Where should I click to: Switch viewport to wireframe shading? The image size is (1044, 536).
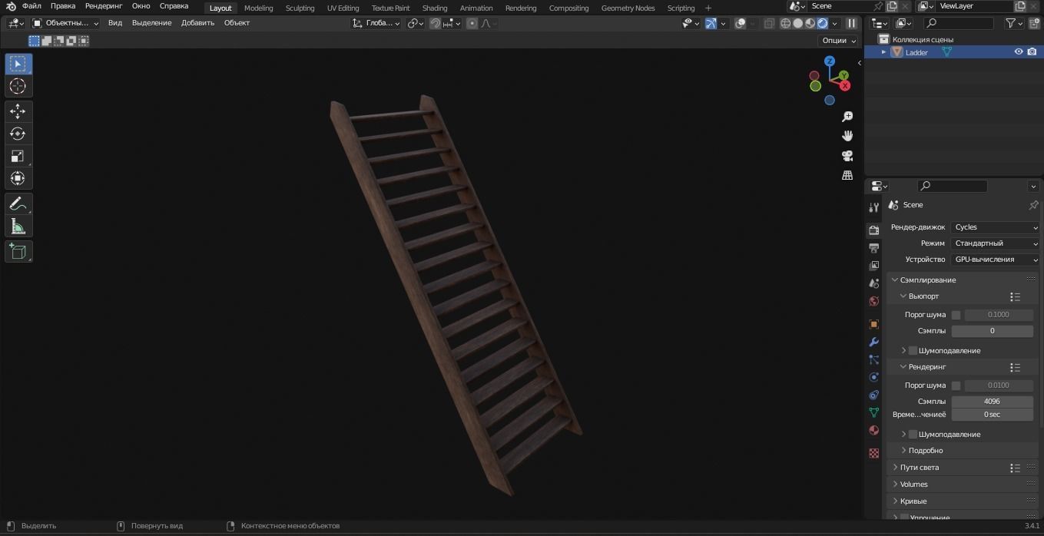point(785,23)
